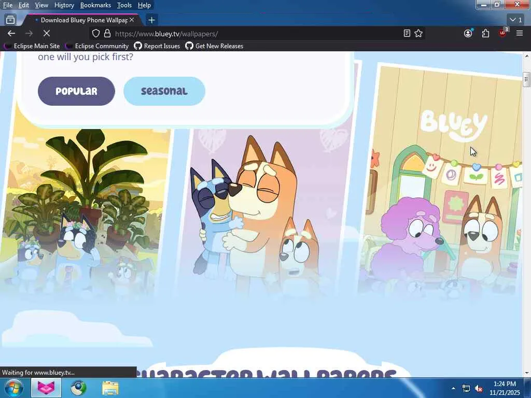Open Eclipse Main Site bookmark
This screenshot has height=398, width=531.
tap(32, 46)
